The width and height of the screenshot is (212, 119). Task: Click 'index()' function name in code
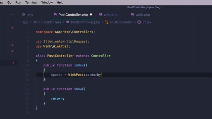click(x=80, y=65)
